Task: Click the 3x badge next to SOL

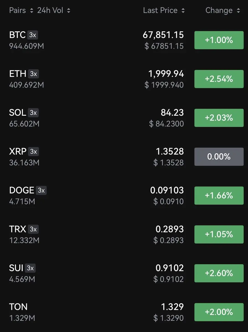Action: tap(33, 113)
